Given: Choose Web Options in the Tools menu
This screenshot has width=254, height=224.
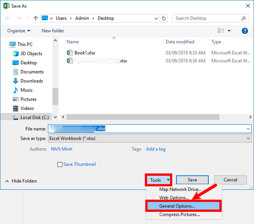Looking at the screenshot, I should click(174, 198).
